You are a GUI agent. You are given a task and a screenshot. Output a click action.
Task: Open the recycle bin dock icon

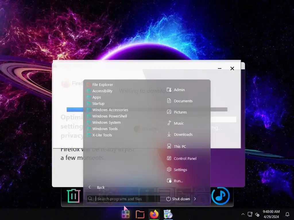[x=73, y=196]
